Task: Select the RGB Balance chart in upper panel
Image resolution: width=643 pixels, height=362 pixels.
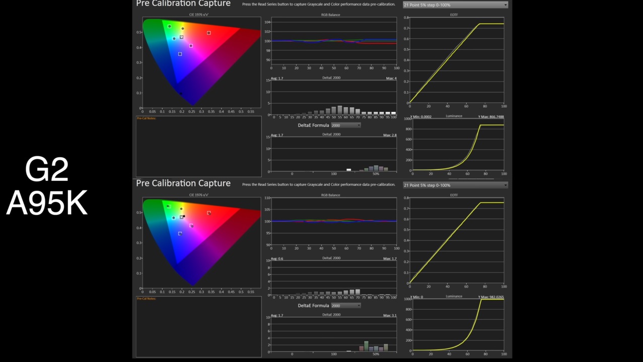Action: tap(334, 41)
